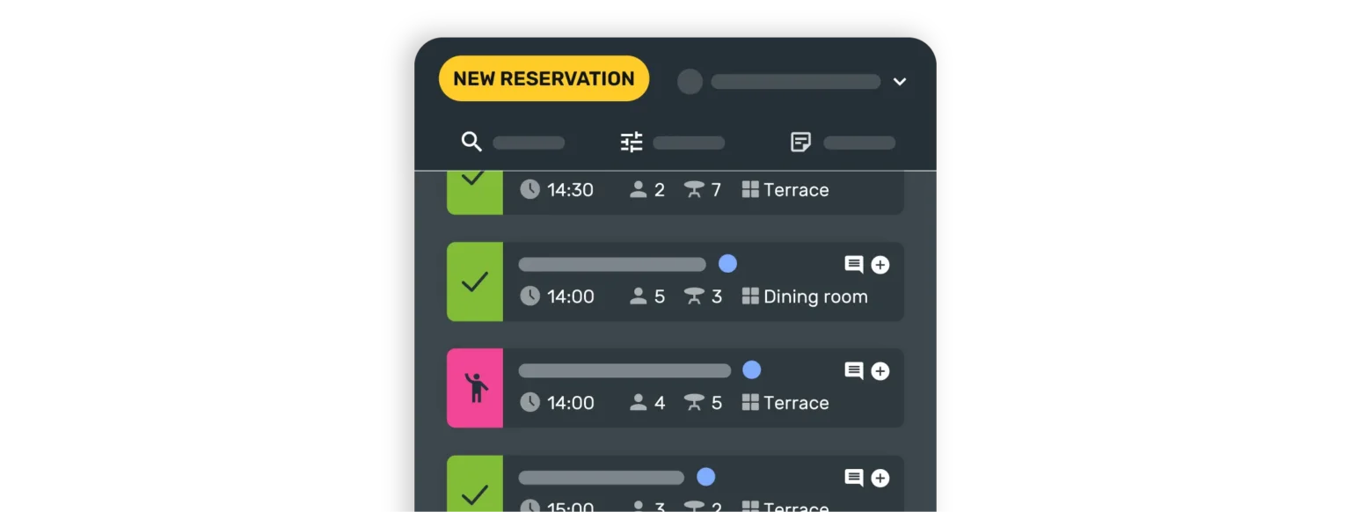The image size is (1351, 512).
Task: Click plus icon on 15:00 reservation
Action: pyautogui.click(x=880, y=478)
